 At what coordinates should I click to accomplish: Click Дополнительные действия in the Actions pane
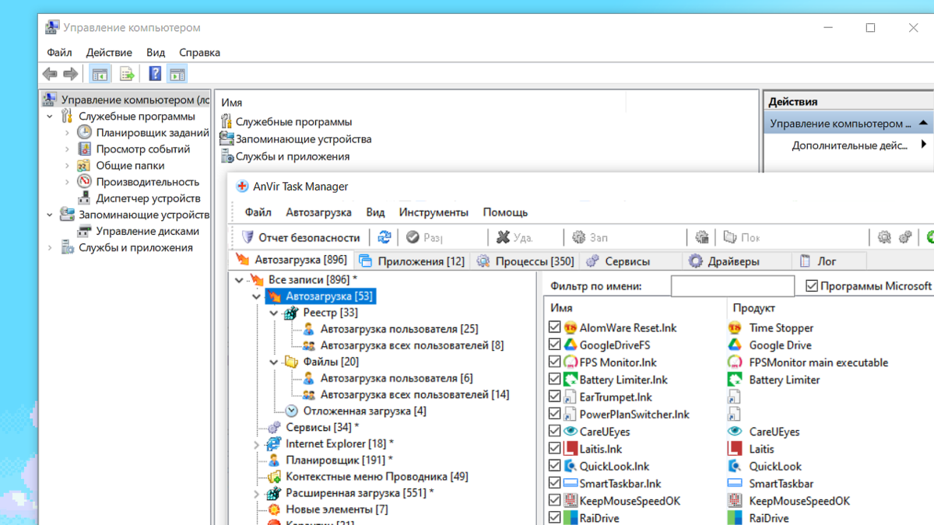(849, 145)
